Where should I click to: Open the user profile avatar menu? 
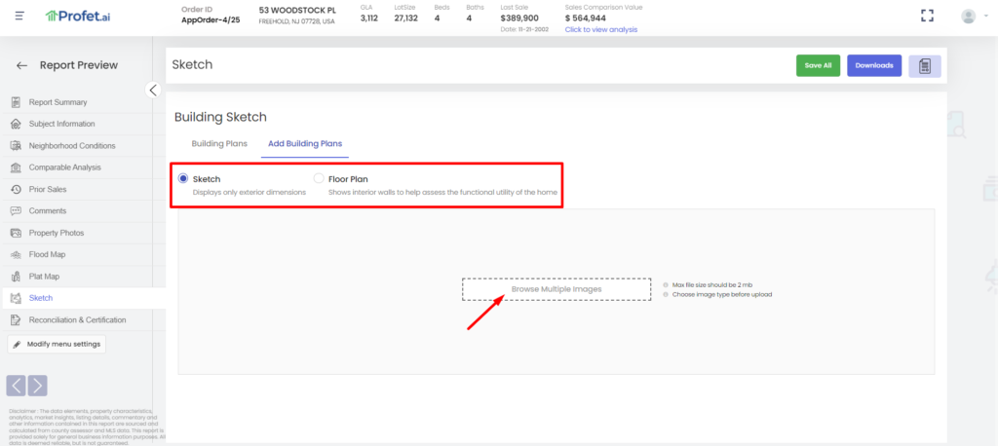968,16
